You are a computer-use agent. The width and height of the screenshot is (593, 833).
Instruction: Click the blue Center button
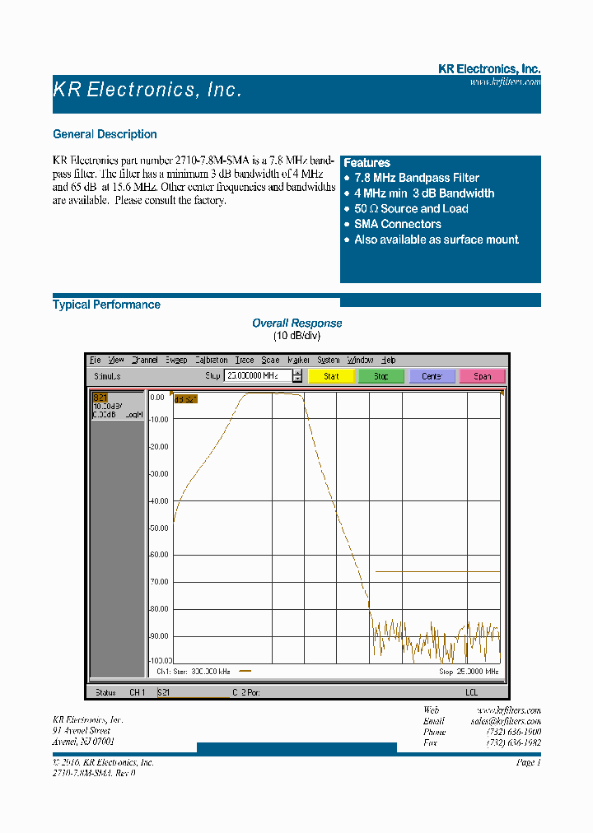pyautogui.click(x=432, y=376)
